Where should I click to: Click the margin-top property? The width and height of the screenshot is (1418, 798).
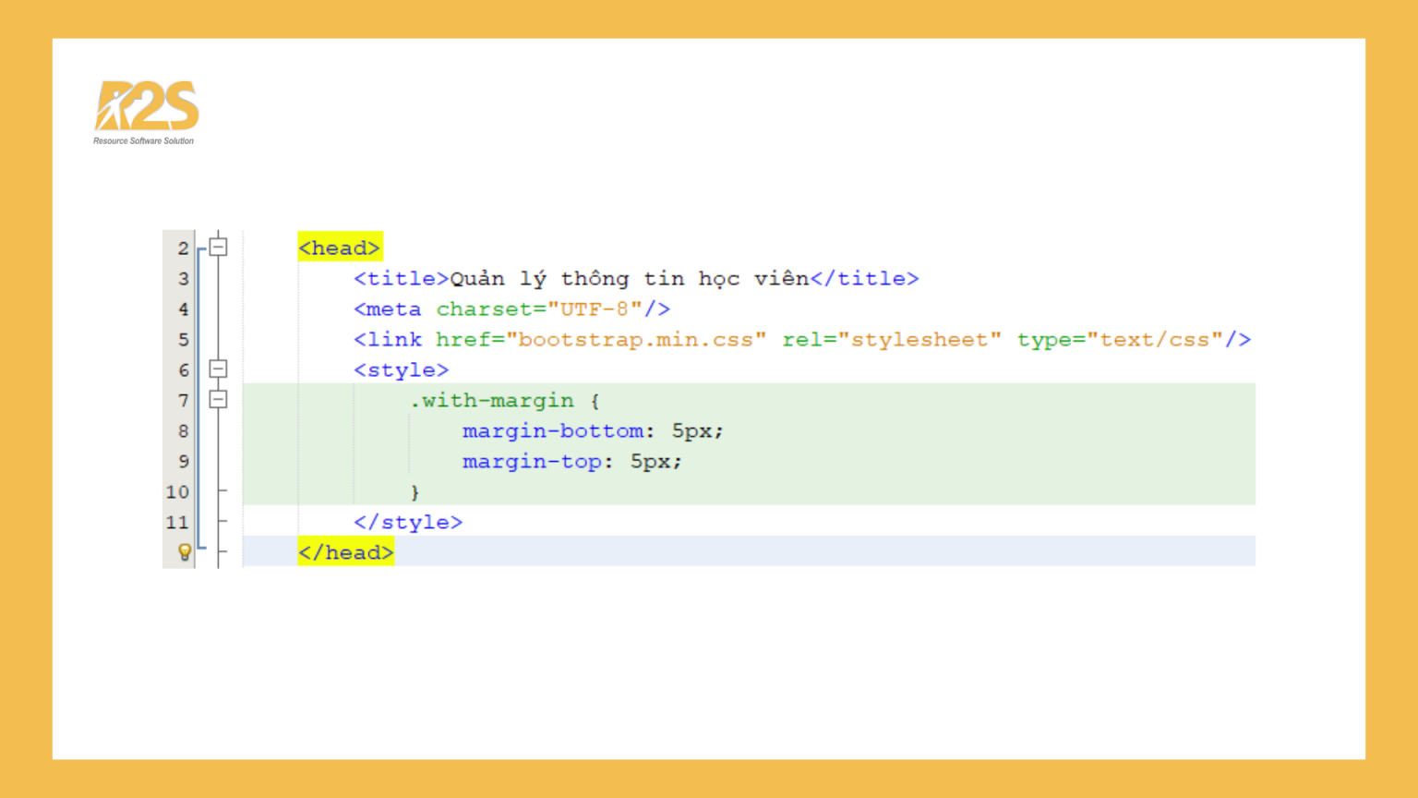tap(532, 461)
